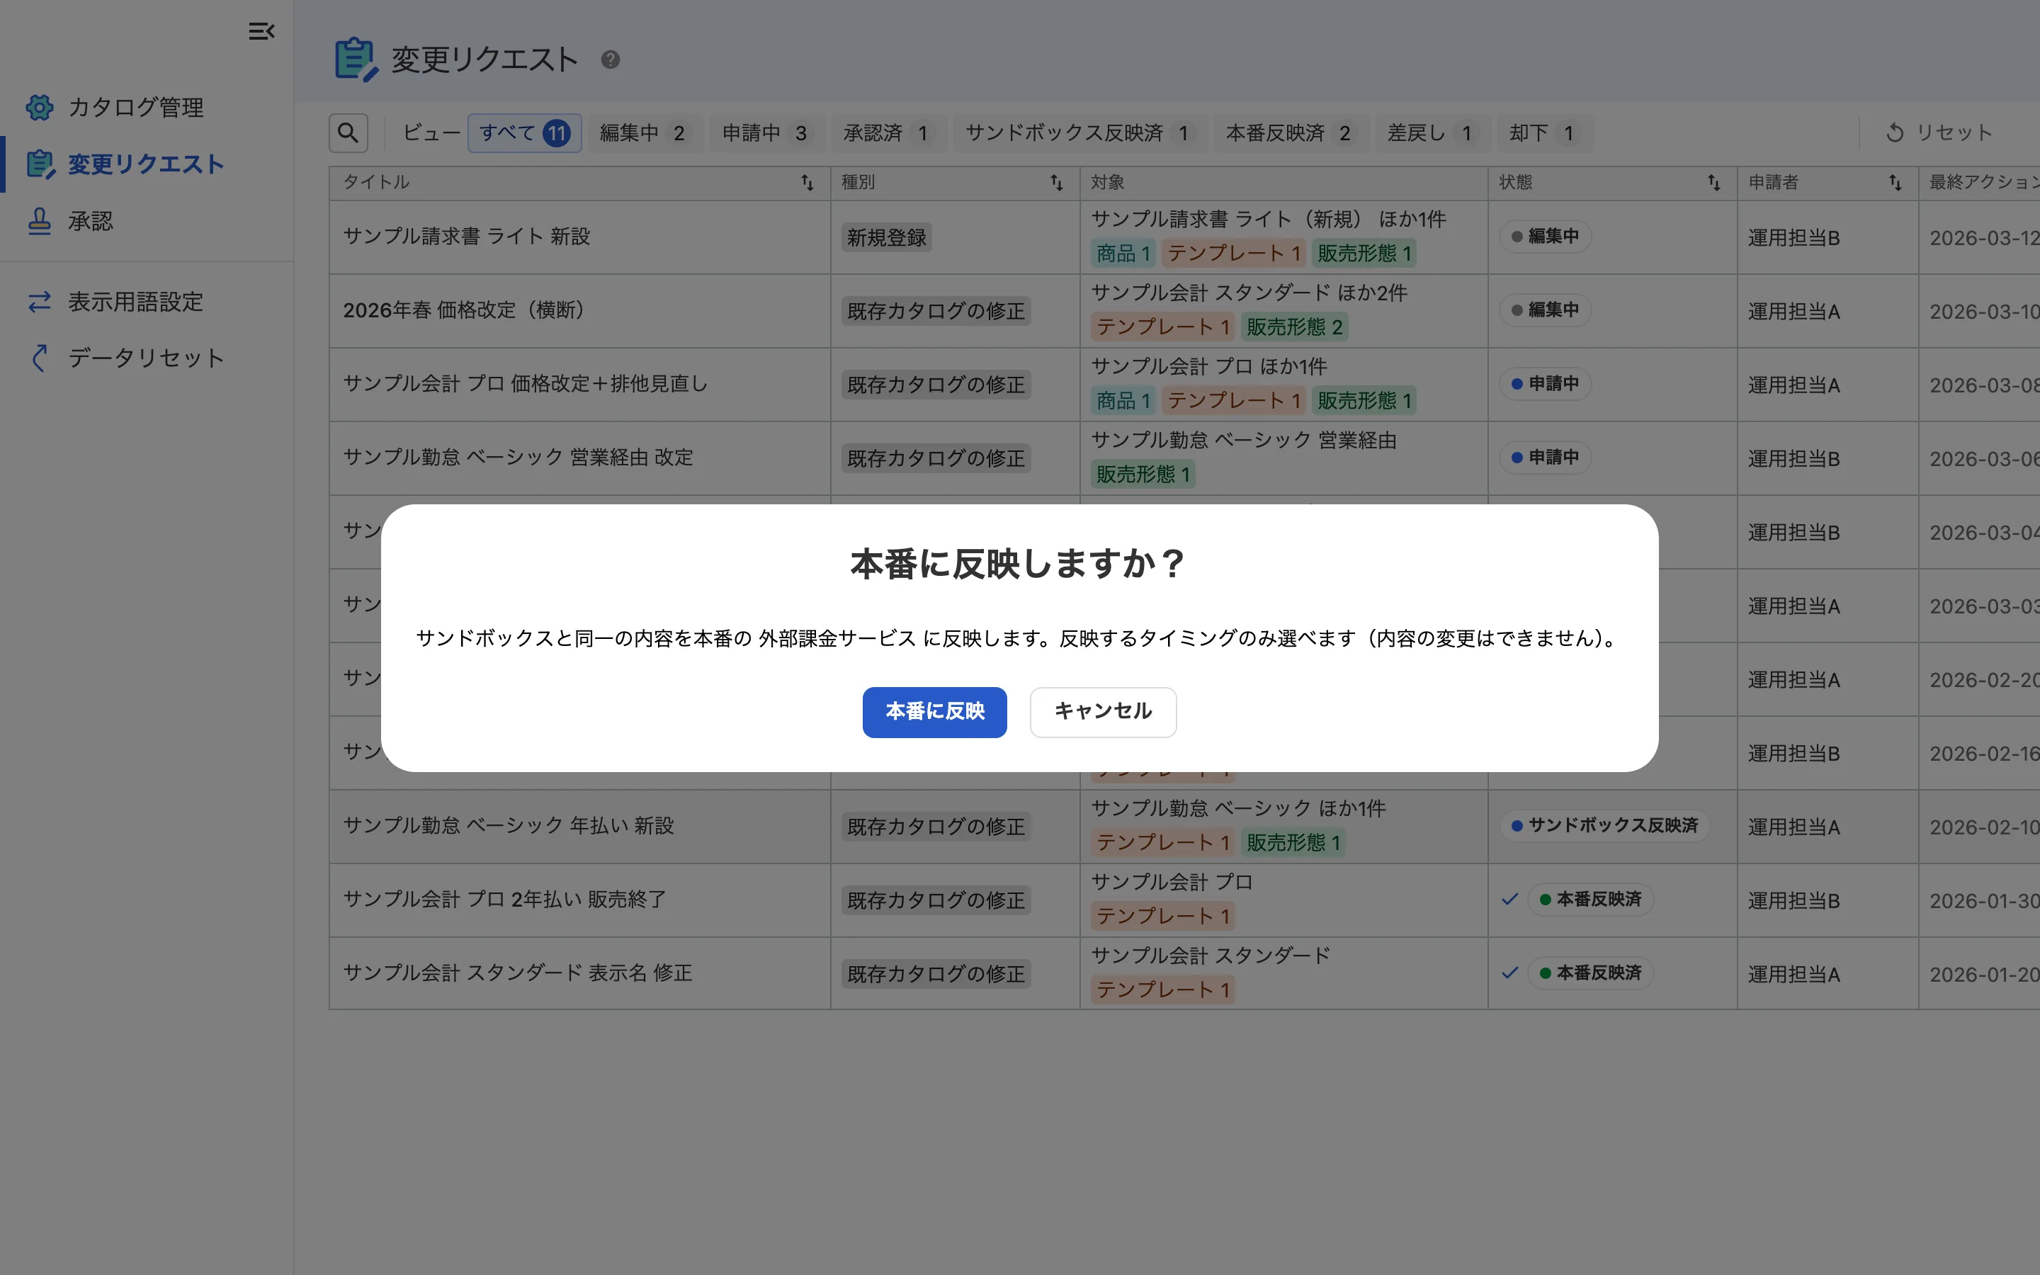Open 表示用語設定 in sidebar
Screen dimensions: 2040x1275
tap(136, 302)
